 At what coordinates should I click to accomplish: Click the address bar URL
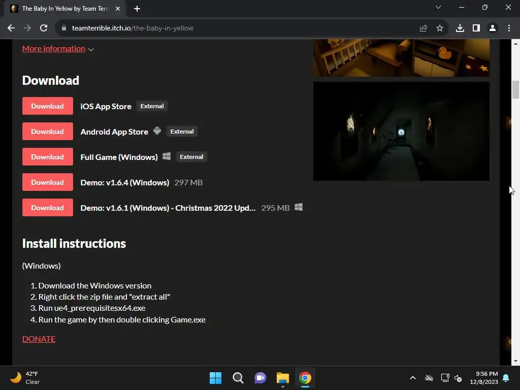coord(133,28)
